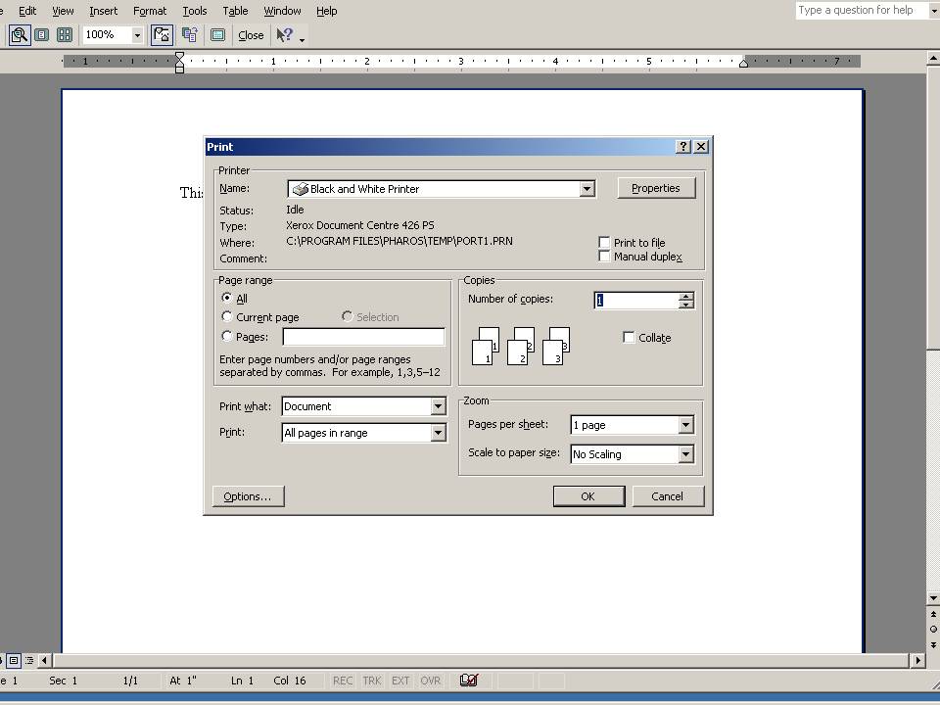Enable Manual duplex option
This screenshot has height=705, width=940.
pyautogui.click(x=604, y=257)
